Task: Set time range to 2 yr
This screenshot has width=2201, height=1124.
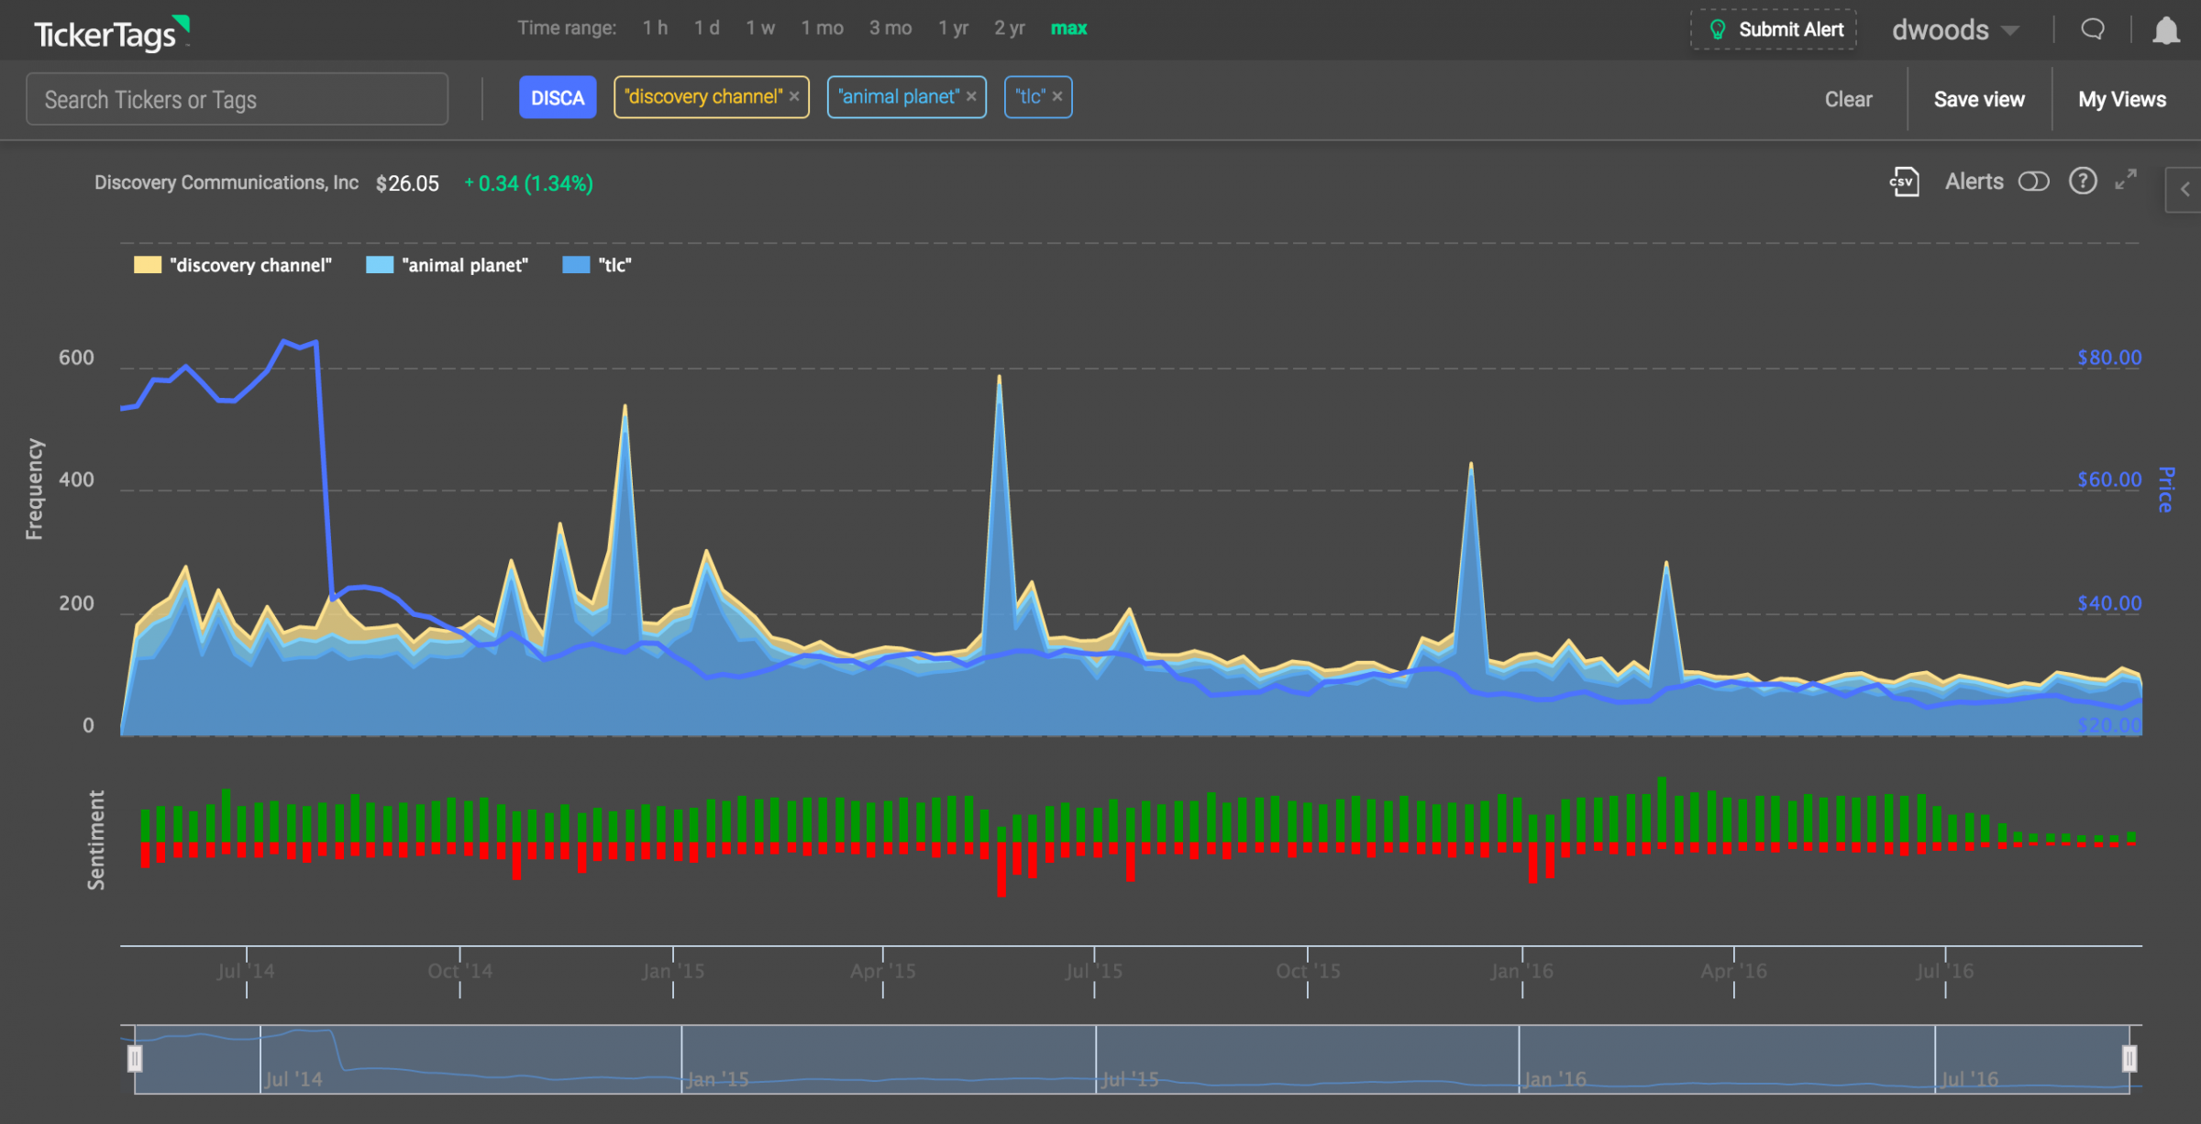Action: (x=1009, y=28)
